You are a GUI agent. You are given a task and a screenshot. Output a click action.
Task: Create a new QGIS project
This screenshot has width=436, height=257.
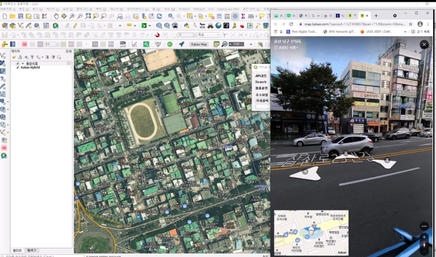click(5, 16)
